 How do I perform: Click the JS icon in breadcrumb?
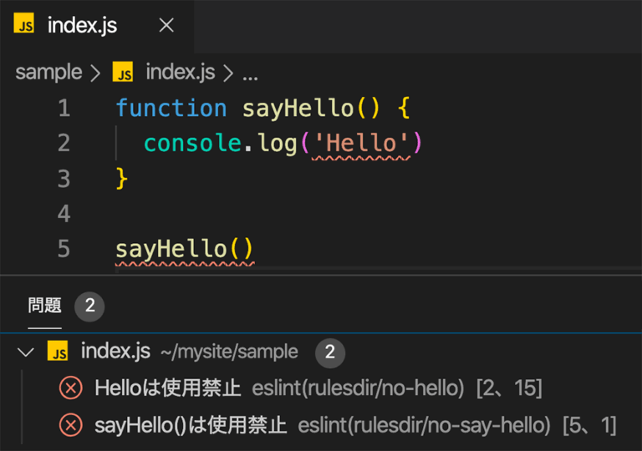coord(123,72)
